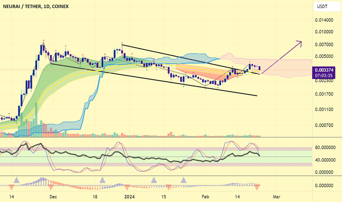This screenshot has height=202, width=342.
Task: Click the 0.007000 price axis label
Action: (x=324, y=44)
